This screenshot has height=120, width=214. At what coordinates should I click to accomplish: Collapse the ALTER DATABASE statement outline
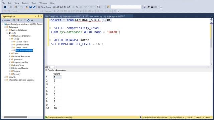click(50, 40)
